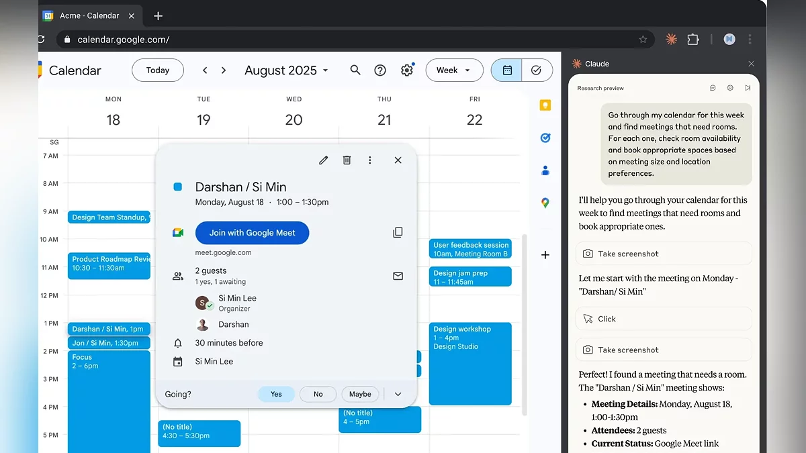Copy the Google Meet link icon
Viewport: 806px width, 453px height.
(398, 232)
